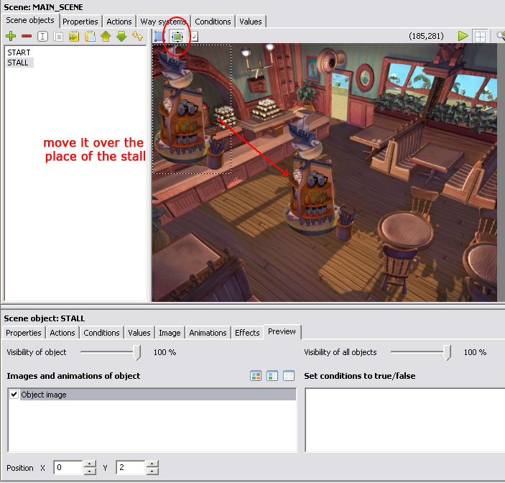The height and width of the screenshot is (483, 505).
Task: Activate the move object image tool
Action: [177, 37]
